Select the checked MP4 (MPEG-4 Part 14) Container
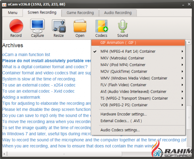 click(x=138, y=52)
